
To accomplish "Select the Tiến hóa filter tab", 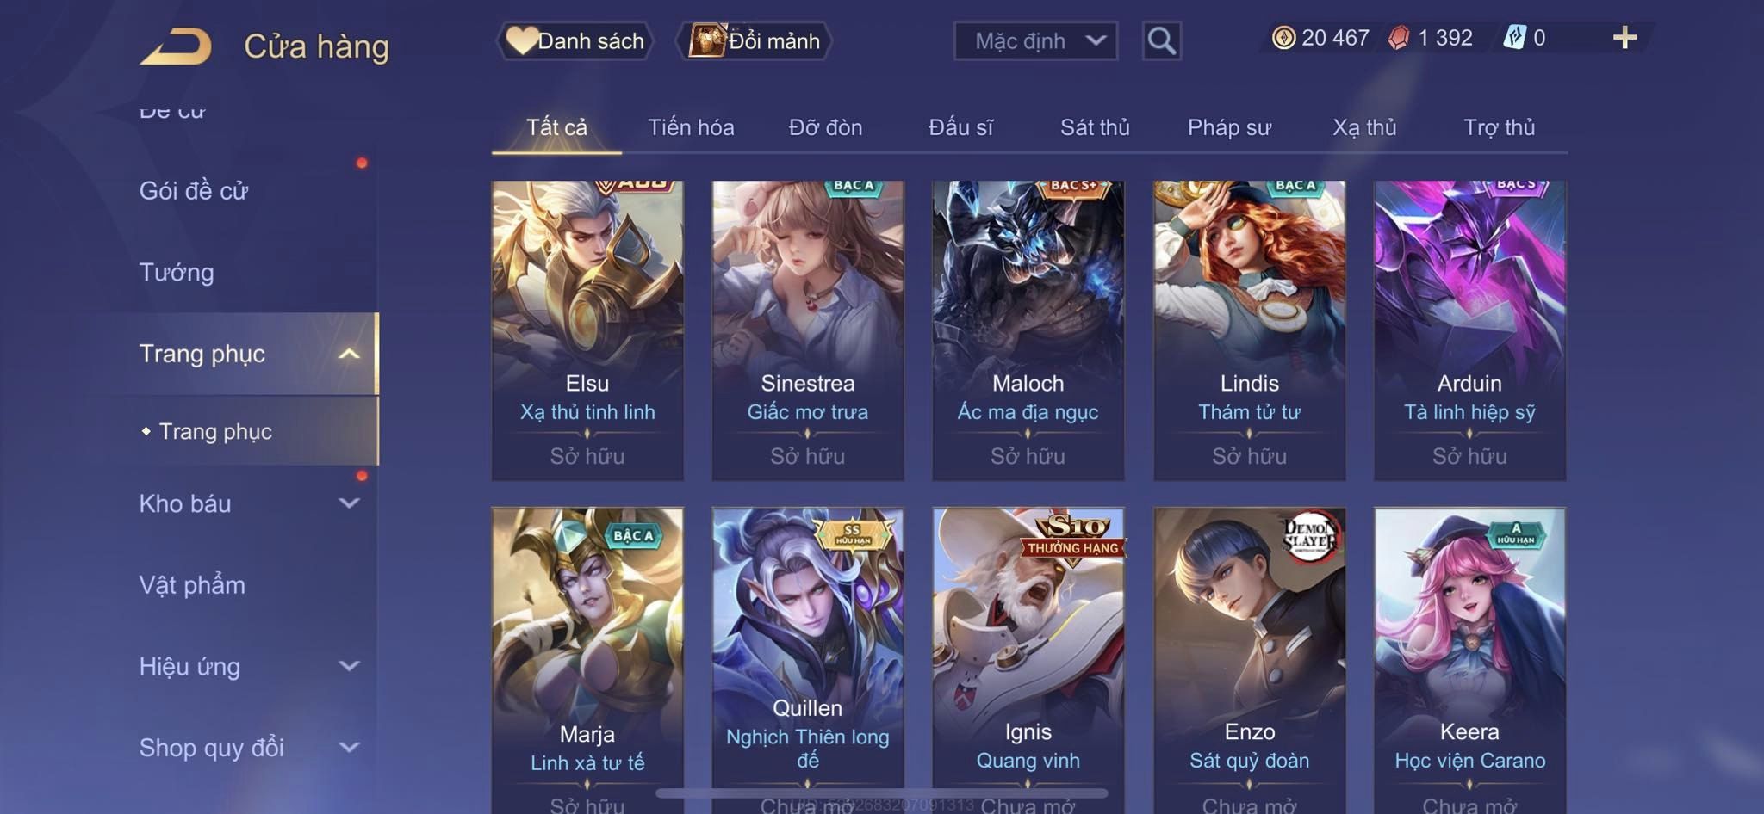I will 691,127.
